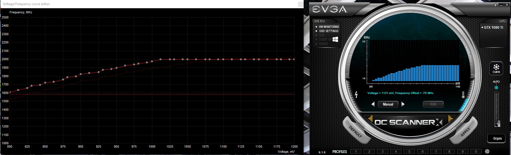
Task: Select profile slot 3
Action: point(383,152)
